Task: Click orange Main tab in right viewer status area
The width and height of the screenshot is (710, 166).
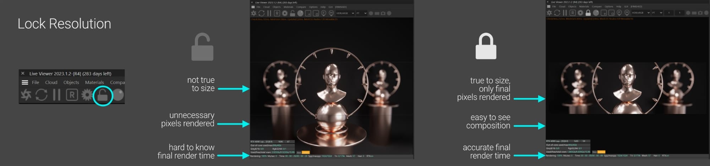Action: click(601, 152)
